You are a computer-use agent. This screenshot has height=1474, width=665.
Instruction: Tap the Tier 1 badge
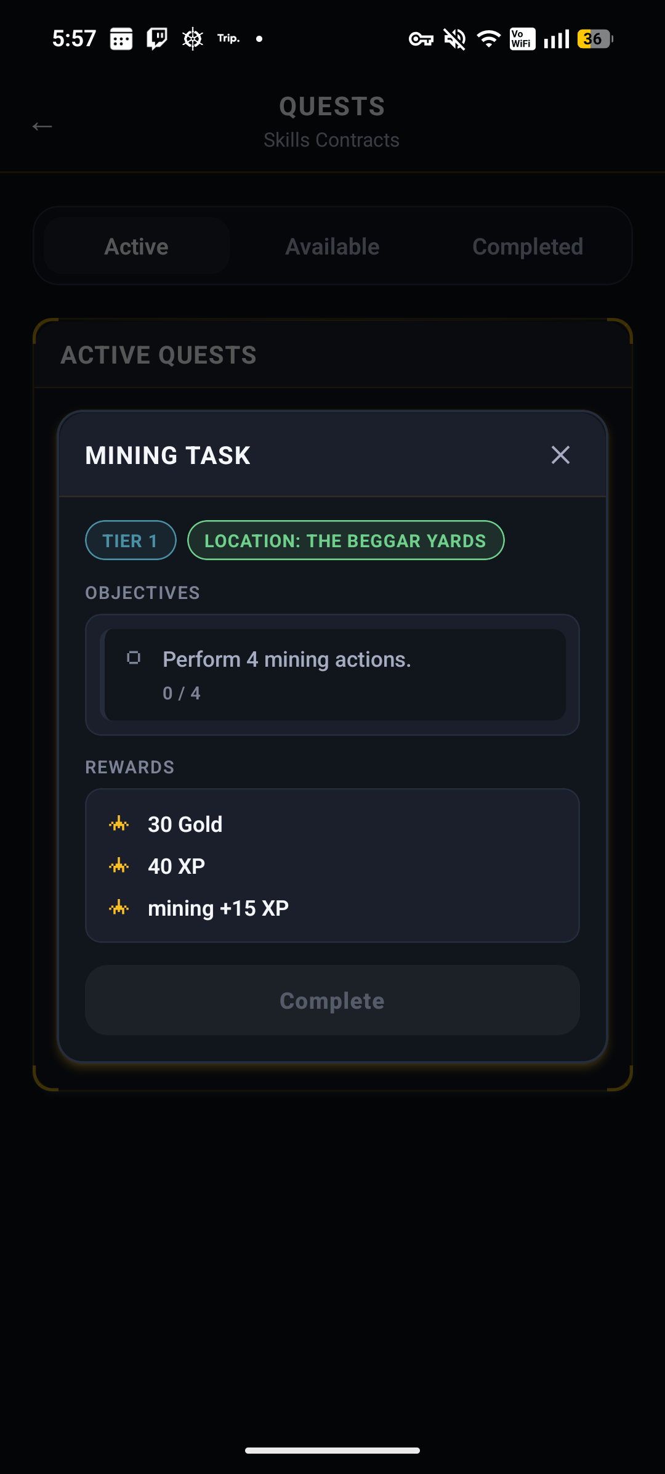click(131, 540)
